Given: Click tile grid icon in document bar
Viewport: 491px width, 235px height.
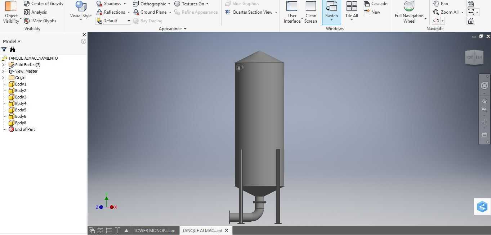Looking at the screenshot, I should tap(101, 230).
